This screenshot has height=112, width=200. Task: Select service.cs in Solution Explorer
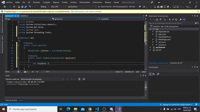tap(162, 42)
